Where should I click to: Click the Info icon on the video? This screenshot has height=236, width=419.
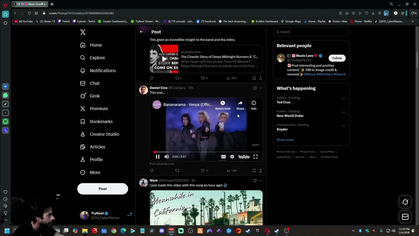[254, 105]
